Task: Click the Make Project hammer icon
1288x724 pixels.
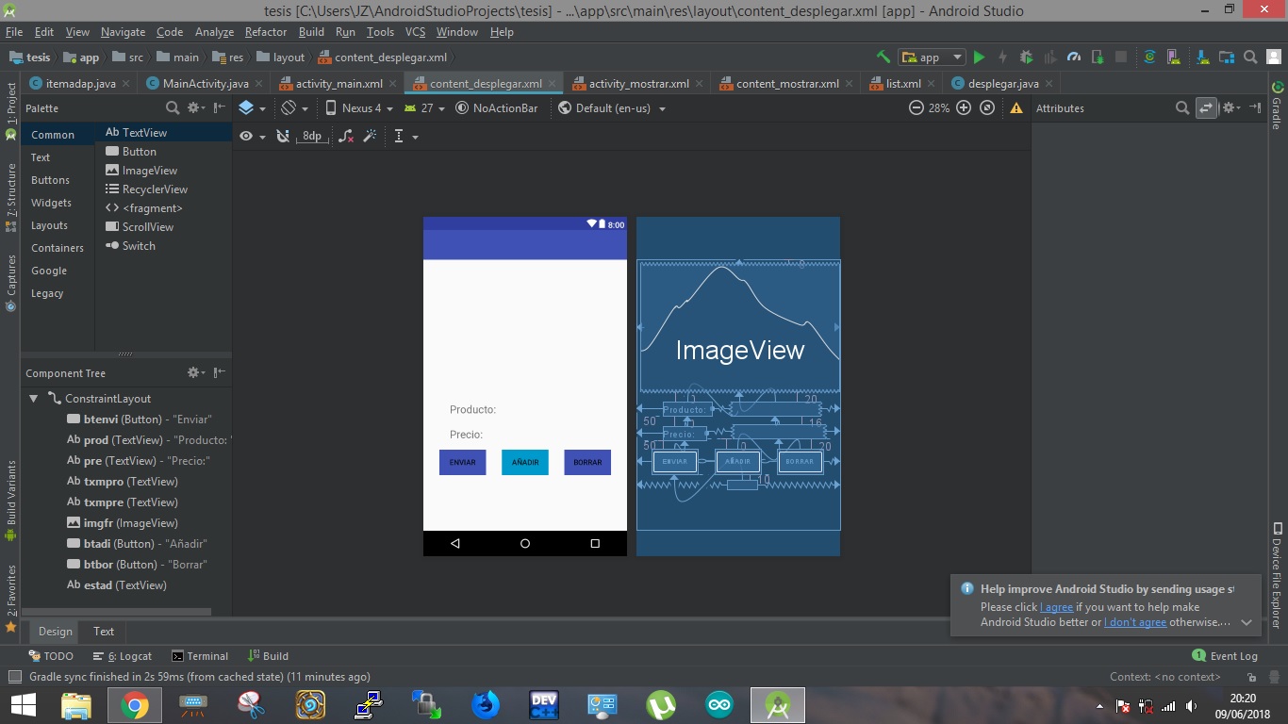Action: 883,58
